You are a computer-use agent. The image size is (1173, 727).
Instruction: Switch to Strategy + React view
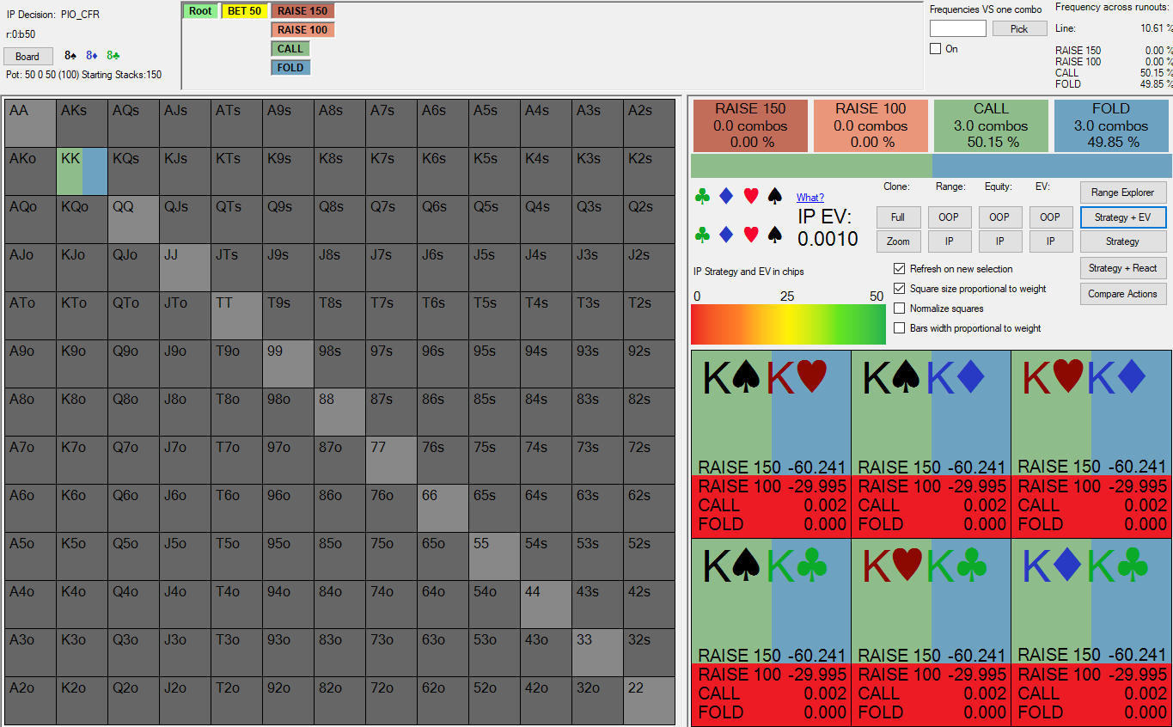point(1123,268)
